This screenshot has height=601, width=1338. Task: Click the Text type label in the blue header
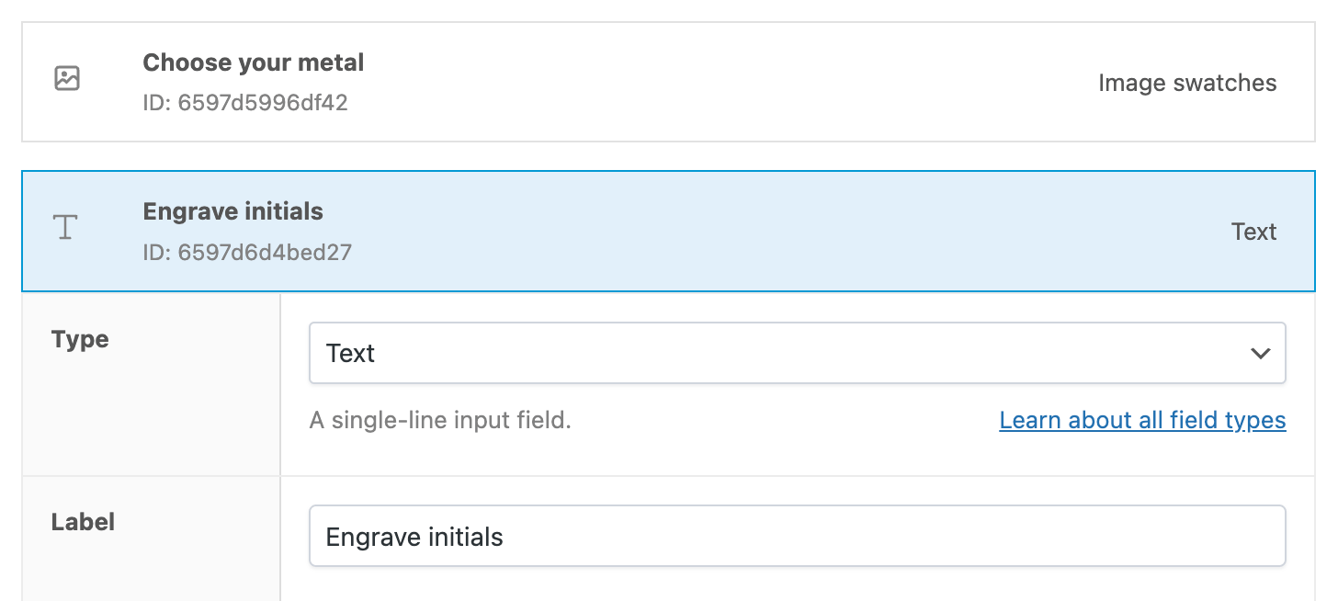tap(1253, 232)
